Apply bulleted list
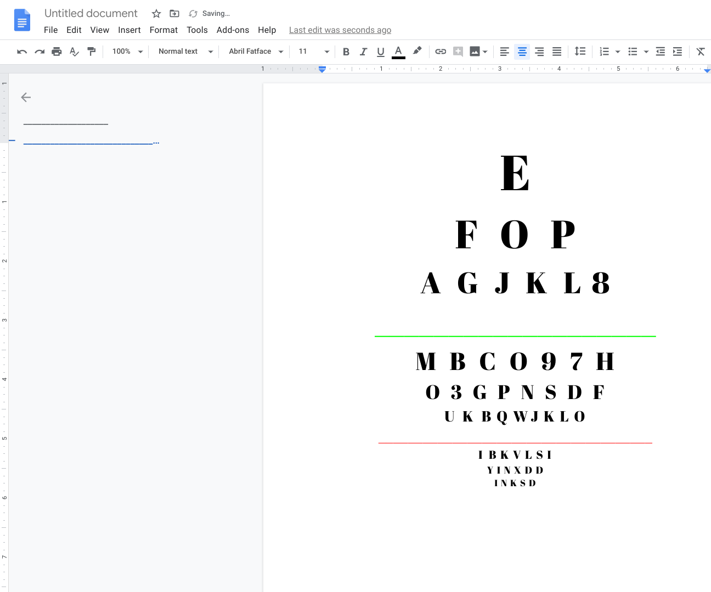This screenshot has height=592, width=711. pyautogui.click(x=633, y=52)
